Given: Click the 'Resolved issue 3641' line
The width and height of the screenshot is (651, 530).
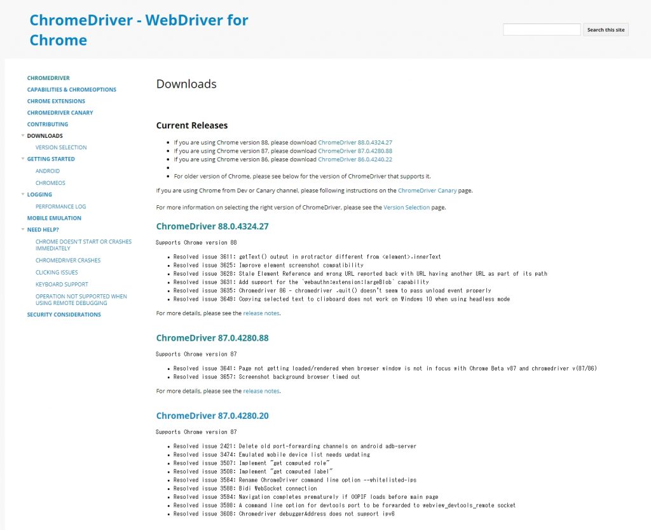Looking at the screenshot, I should tap(385, 369).
